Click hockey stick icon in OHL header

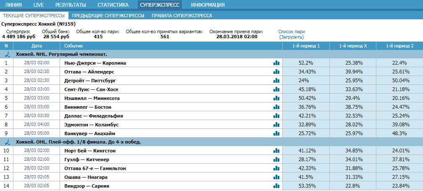(x=8, y=142)
